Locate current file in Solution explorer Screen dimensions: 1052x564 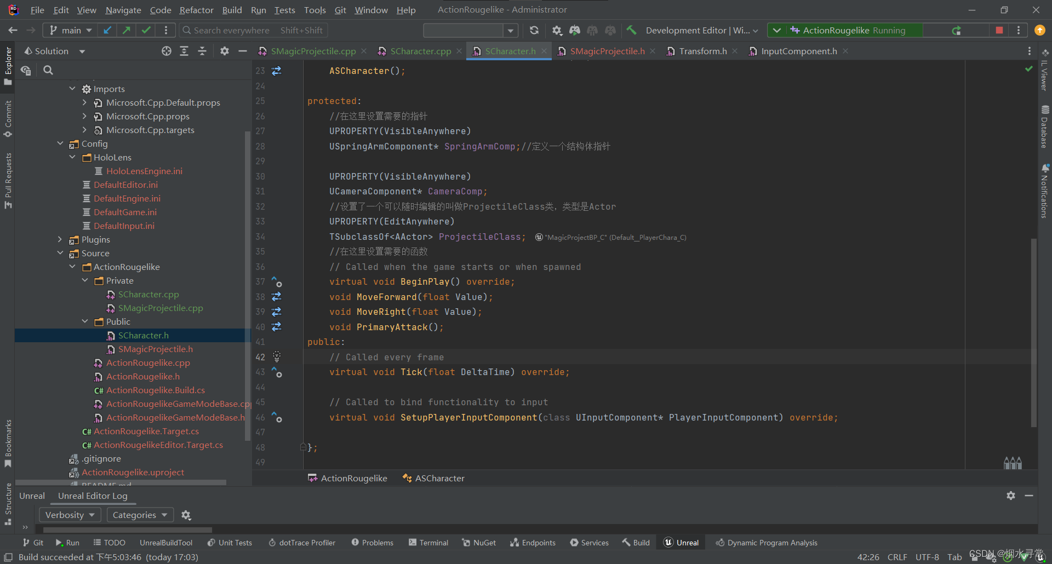point(166,50)
